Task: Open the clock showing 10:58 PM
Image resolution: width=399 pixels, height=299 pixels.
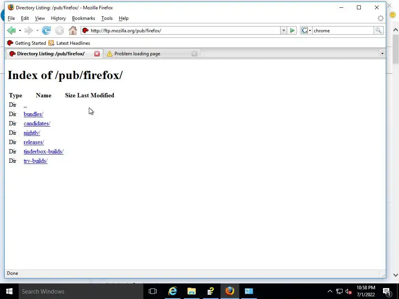Action: click(365, 291)
